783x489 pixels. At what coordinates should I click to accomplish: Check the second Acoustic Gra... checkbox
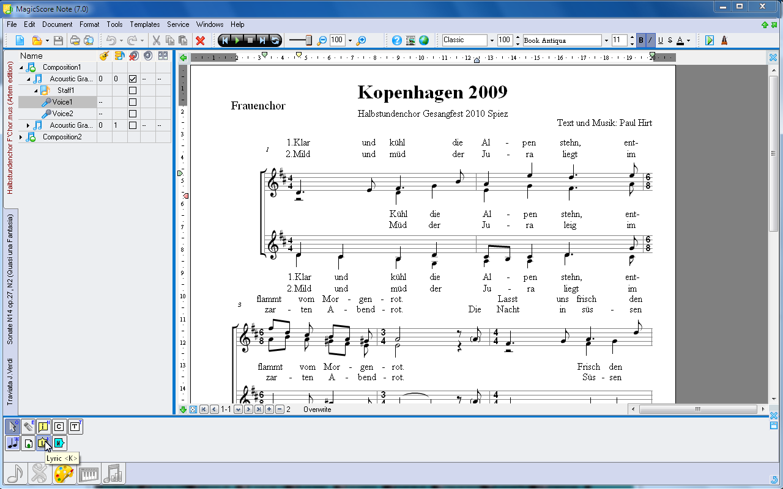point(133,125)
